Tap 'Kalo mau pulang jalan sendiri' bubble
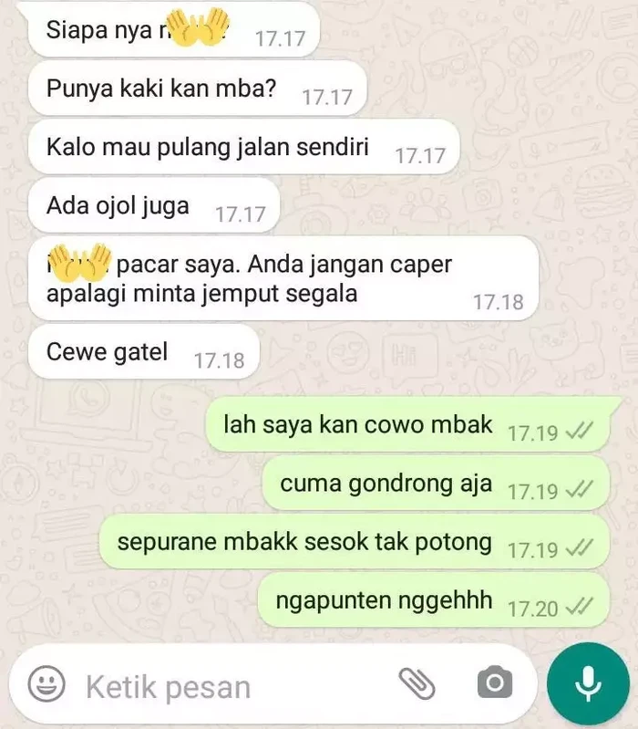This screenshot has width=638, height=729. pyautogui.click(x=243, y=147)
